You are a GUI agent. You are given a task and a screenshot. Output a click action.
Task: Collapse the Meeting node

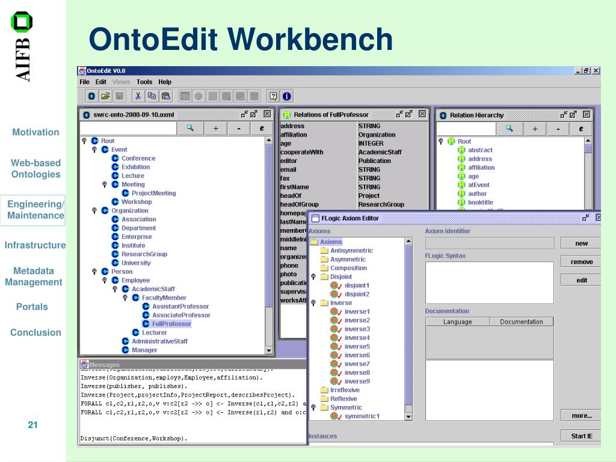tap(105, 184)
